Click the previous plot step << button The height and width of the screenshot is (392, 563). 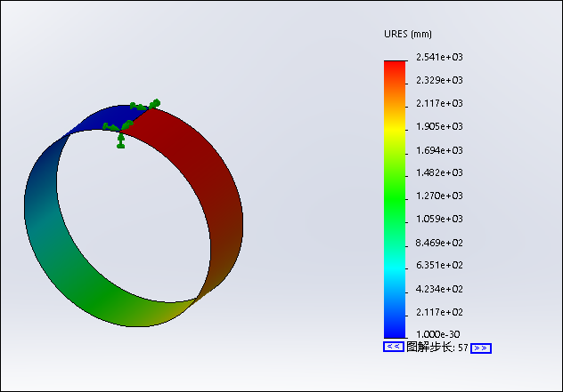tap(394, 347)
